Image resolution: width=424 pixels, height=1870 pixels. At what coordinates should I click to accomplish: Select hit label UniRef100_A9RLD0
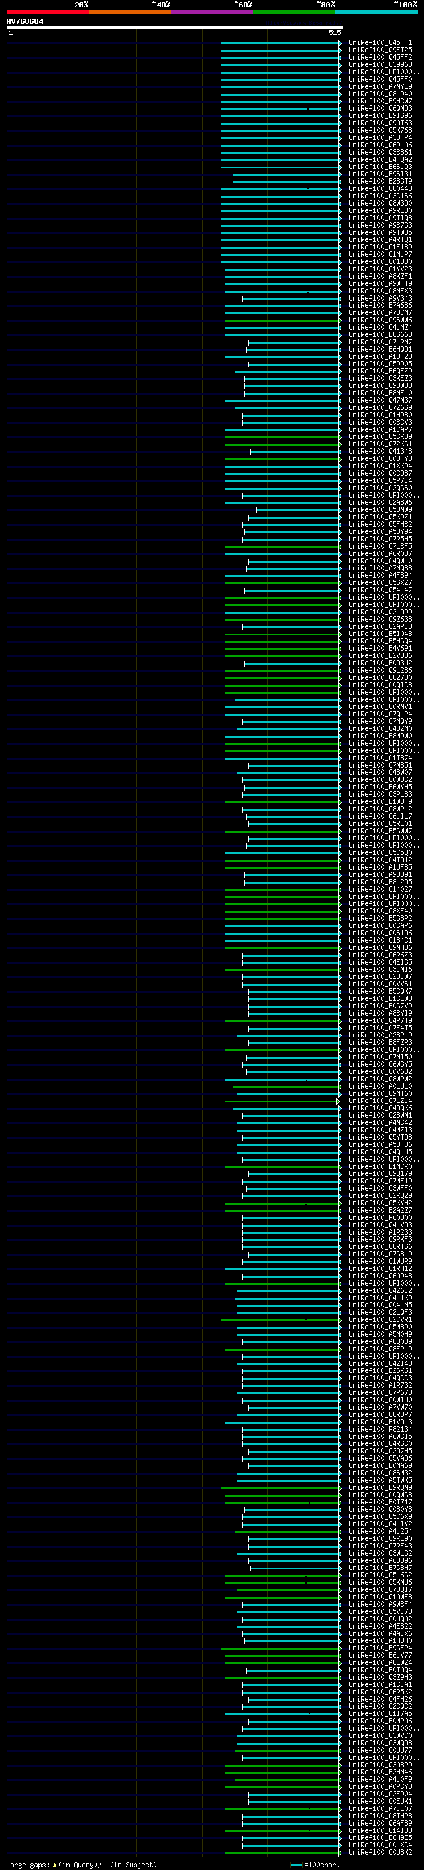pyautogui.click(x=380, y=210)
